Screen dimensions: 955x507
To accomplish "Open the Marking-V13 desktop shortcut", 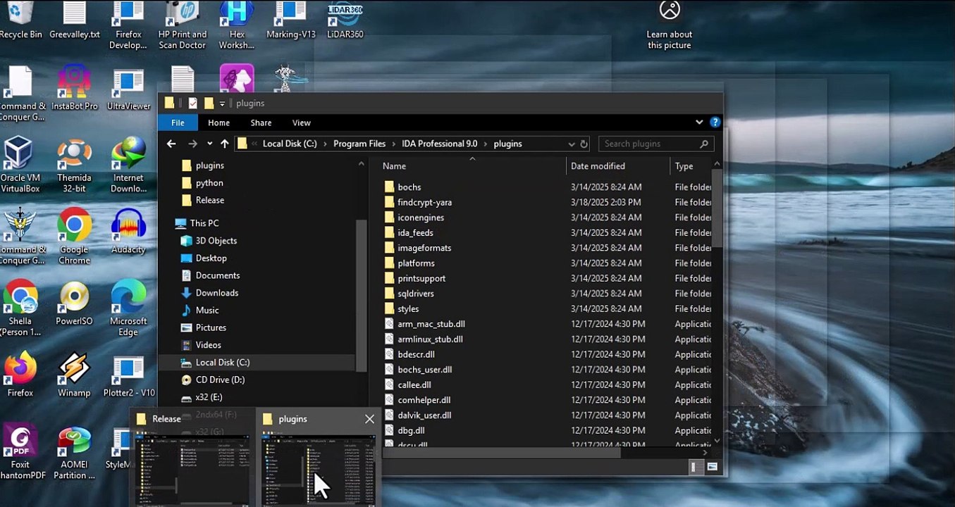I will click(290, 20).
